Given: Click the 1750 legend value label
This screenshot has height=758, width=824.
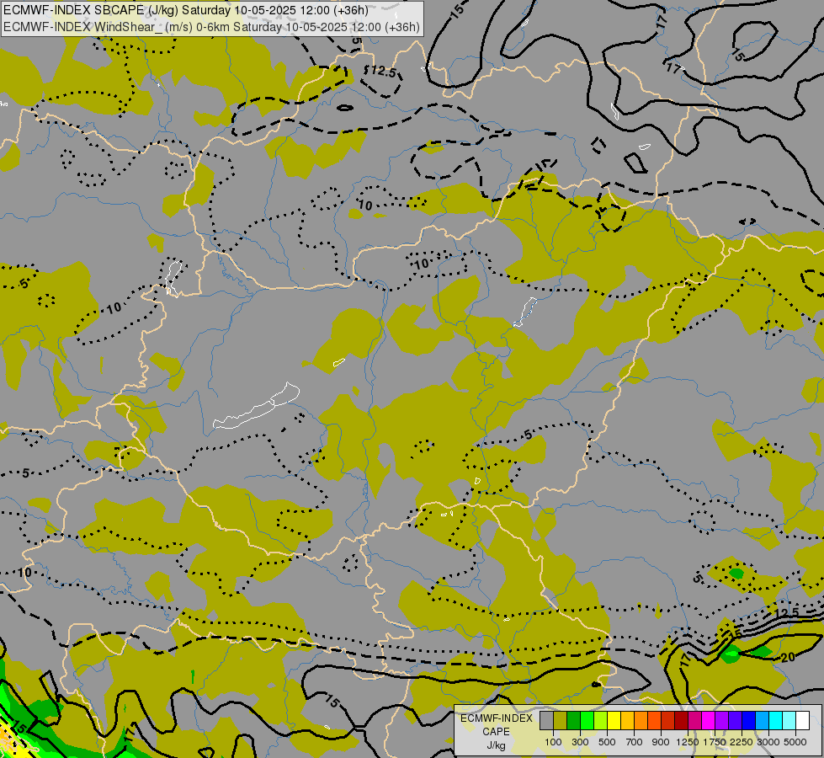Looking at the screenshot, I should pyautogui.click(x=715, y=742).
